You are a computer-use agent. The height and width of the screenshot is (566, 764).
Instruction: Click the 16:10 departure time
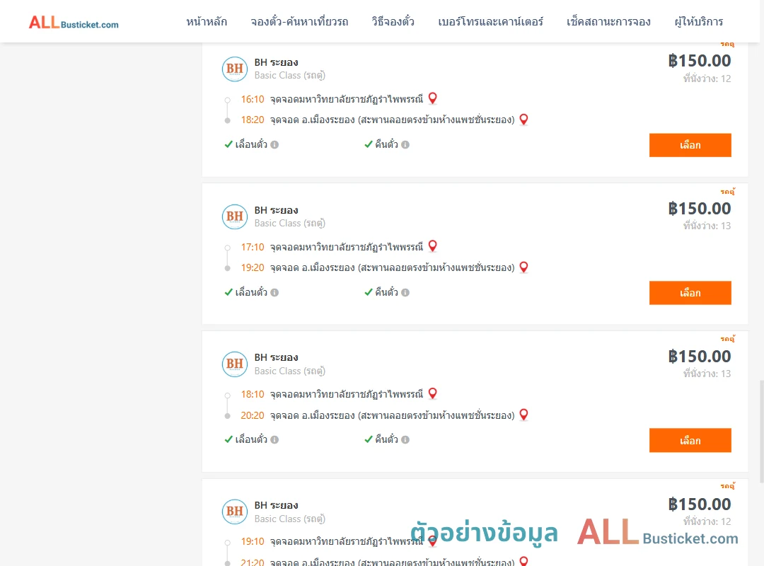pyautogui.click(x=253, y=100)
